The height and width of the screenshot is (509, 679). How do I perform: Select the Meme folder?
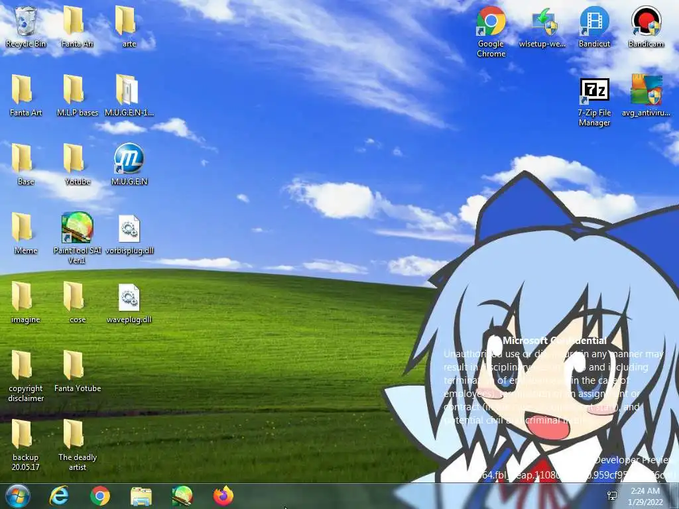tap(26, 233)
